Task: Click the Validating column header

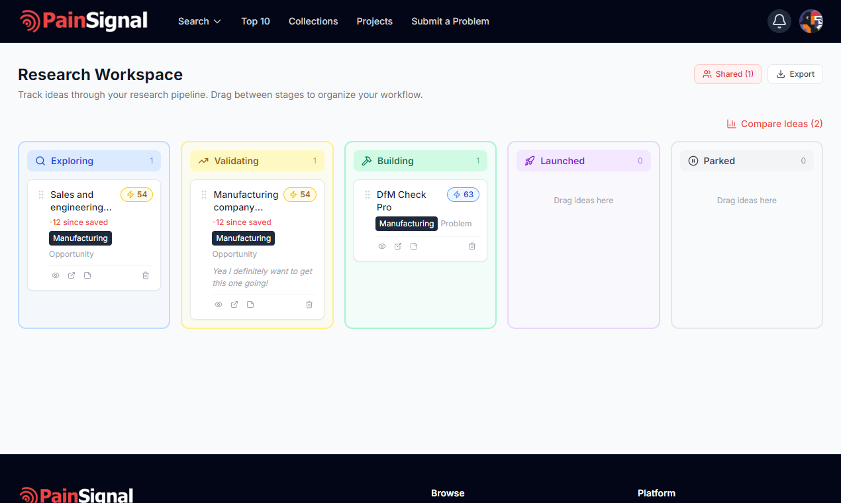Action: 257,161
